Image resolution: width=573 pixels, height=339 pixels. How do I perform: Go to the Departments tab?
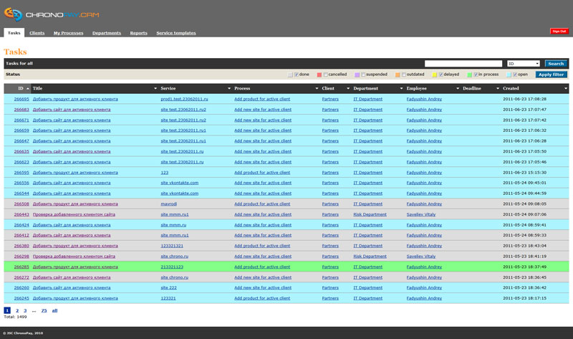click(107, 33)
